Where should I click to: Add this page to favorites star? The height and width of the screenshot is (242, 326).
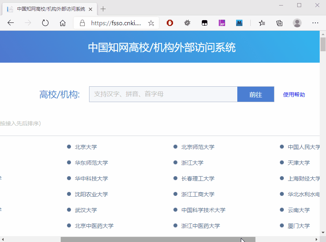pyautogui.click(x=151, y=23)
